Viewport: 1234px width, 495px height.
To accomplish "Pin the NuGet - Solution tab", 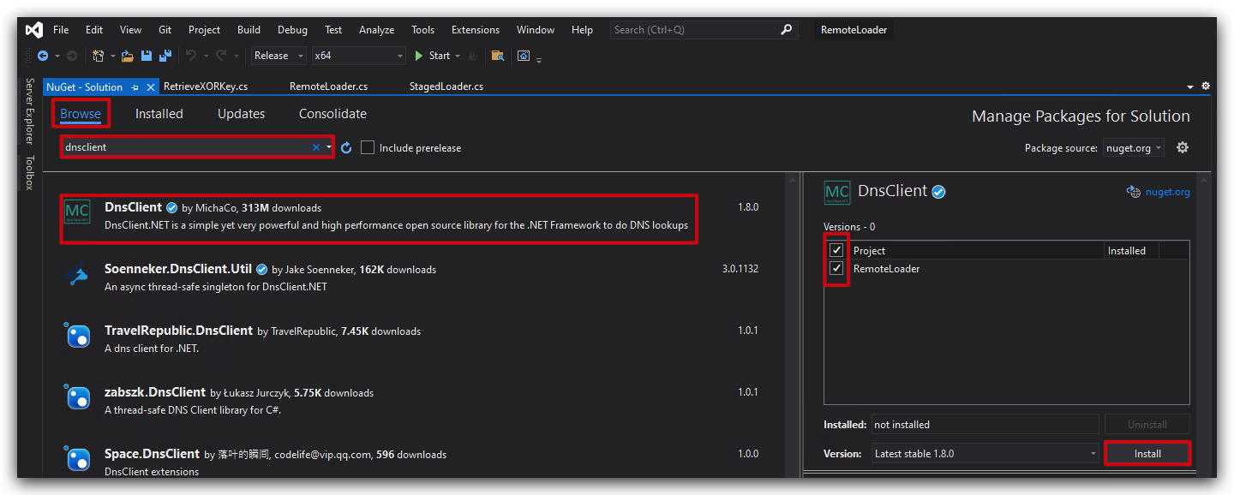I will coord(135,87).
